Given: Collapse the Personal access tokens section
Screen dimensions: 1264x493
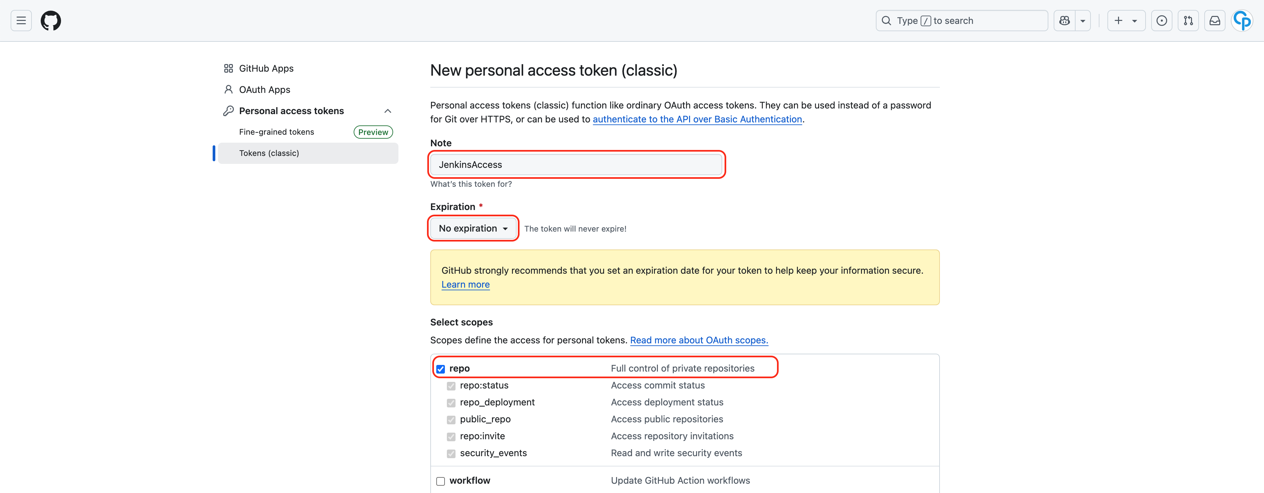Looking at the screenshot, I should (387, 111).
